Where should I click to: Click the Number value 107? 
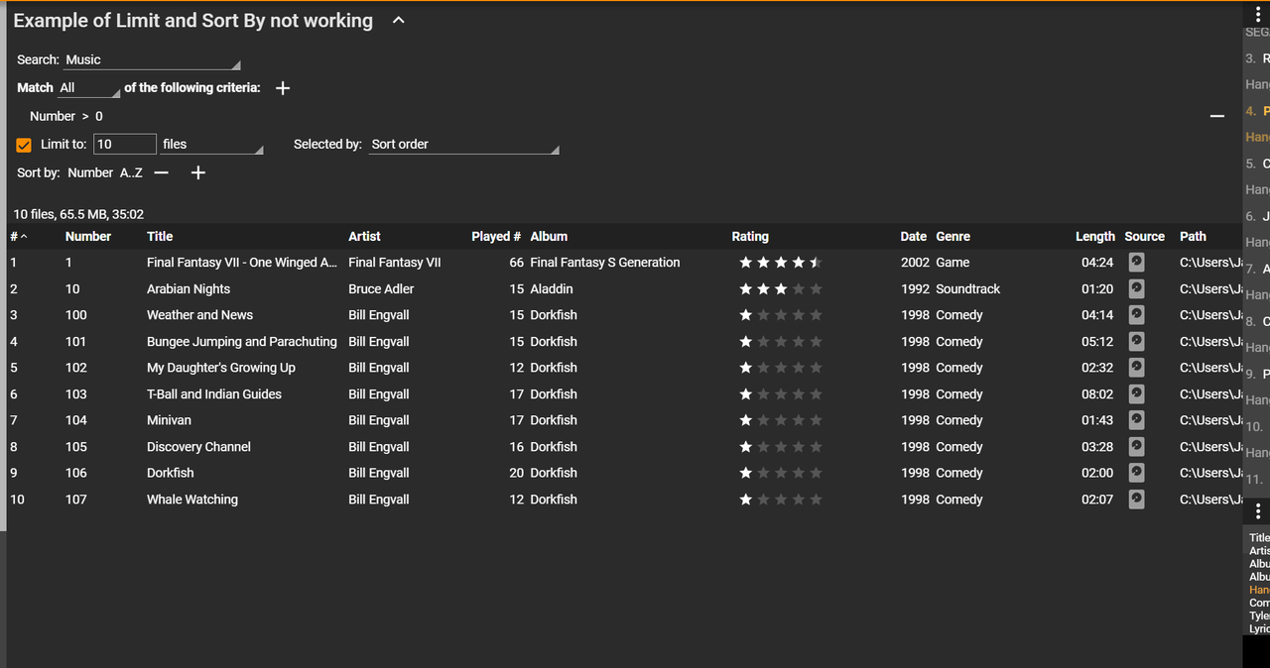tap(76, 500)
